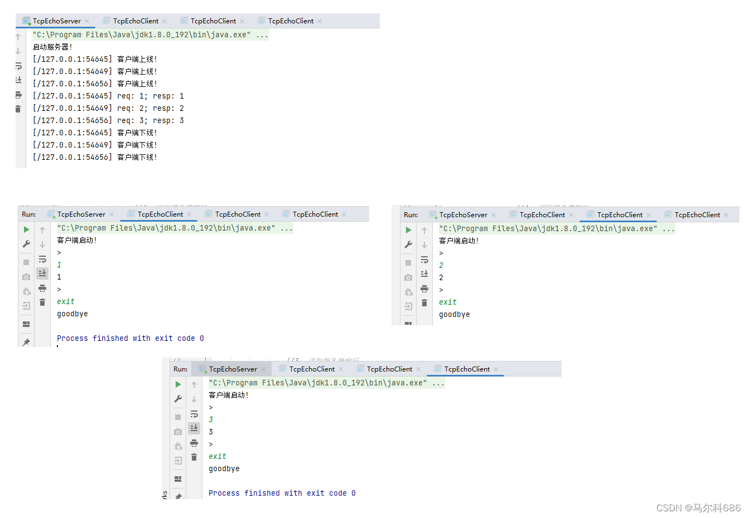This screenshot has width=749, height=518.
Task: Toggle scroll-to-end in the panel echoing 2
Action: [424, 274]
